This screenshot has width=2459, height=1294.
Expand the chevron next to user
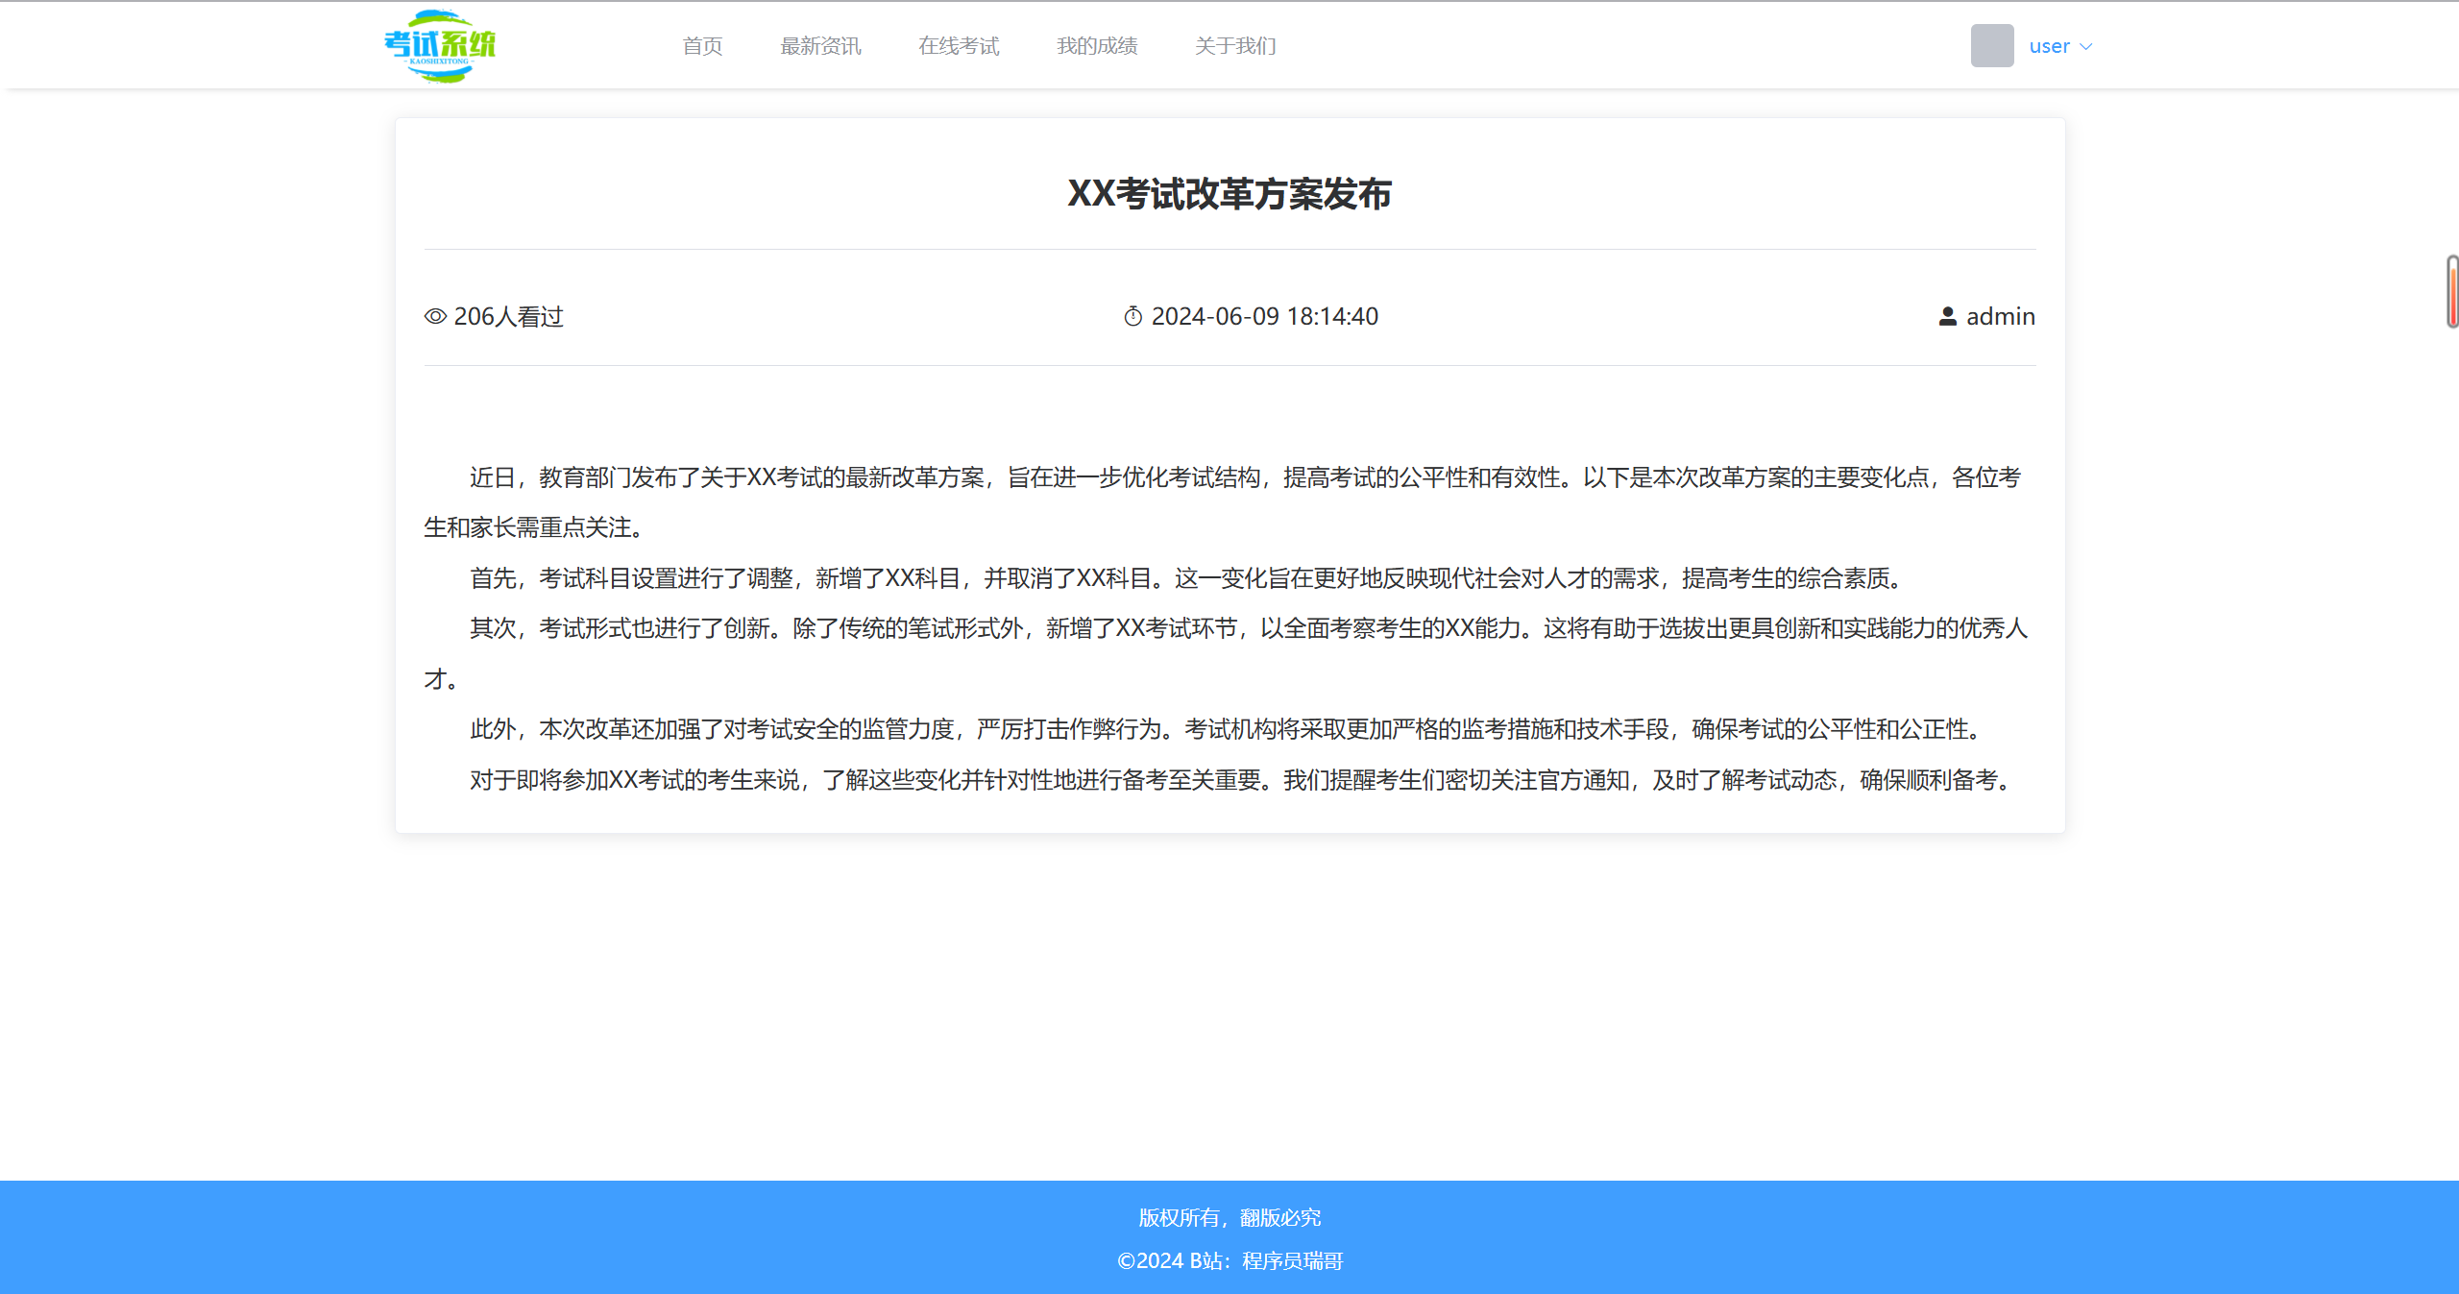point(2085,46)
